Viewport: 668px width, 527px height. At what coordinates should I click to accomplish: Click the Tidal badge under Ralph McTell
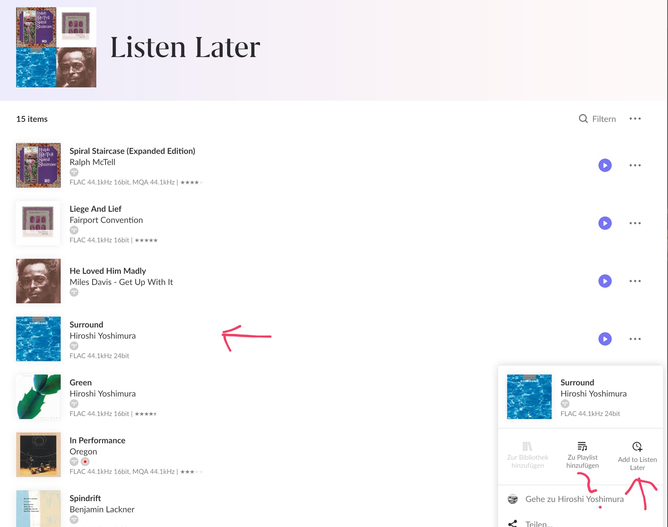point(74,172)
